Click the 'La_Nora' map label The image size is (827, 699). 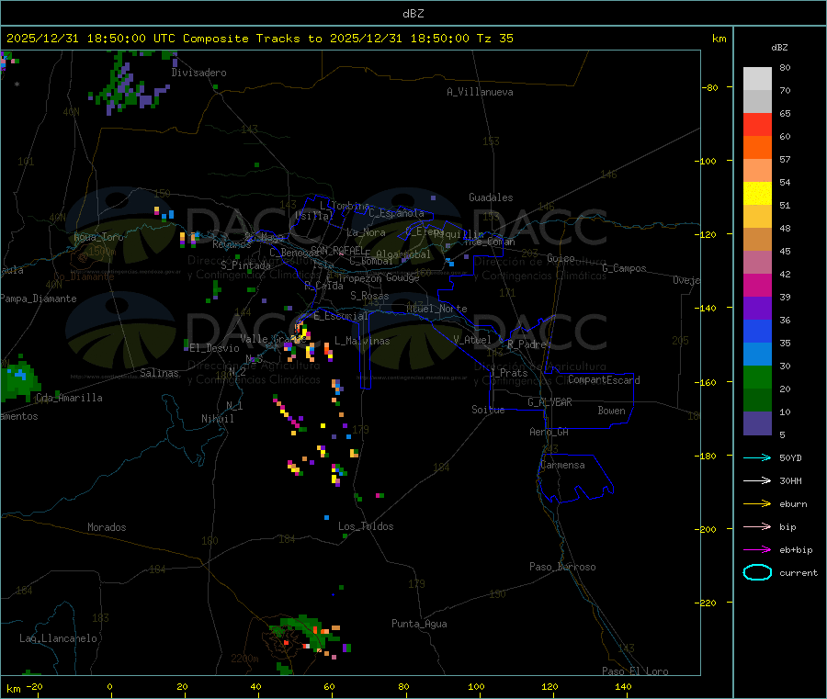tap(366, 232)
